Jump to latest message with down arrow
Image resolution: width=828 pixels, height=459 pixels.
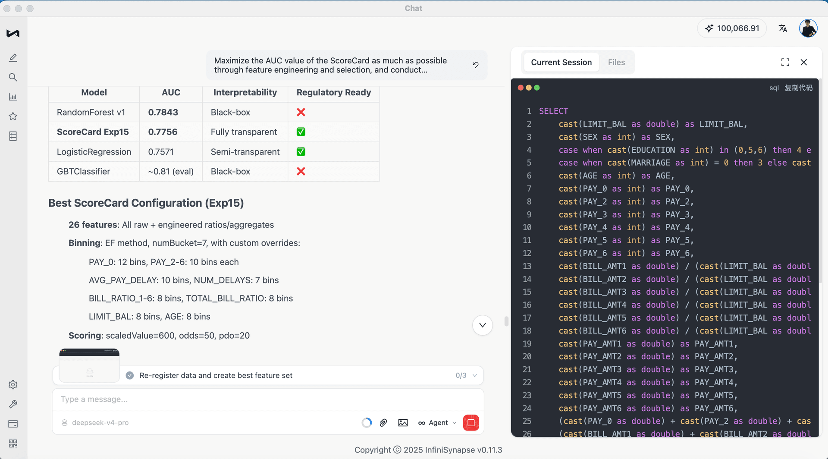click(x=483, y=325)
